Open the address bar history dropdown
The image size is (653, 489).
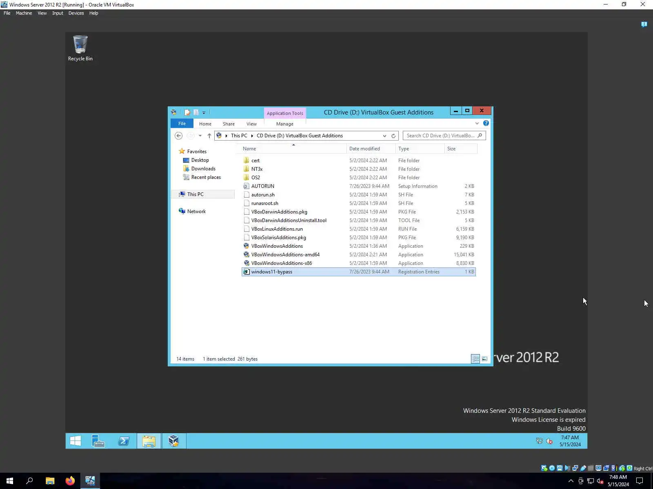point(384,136)
